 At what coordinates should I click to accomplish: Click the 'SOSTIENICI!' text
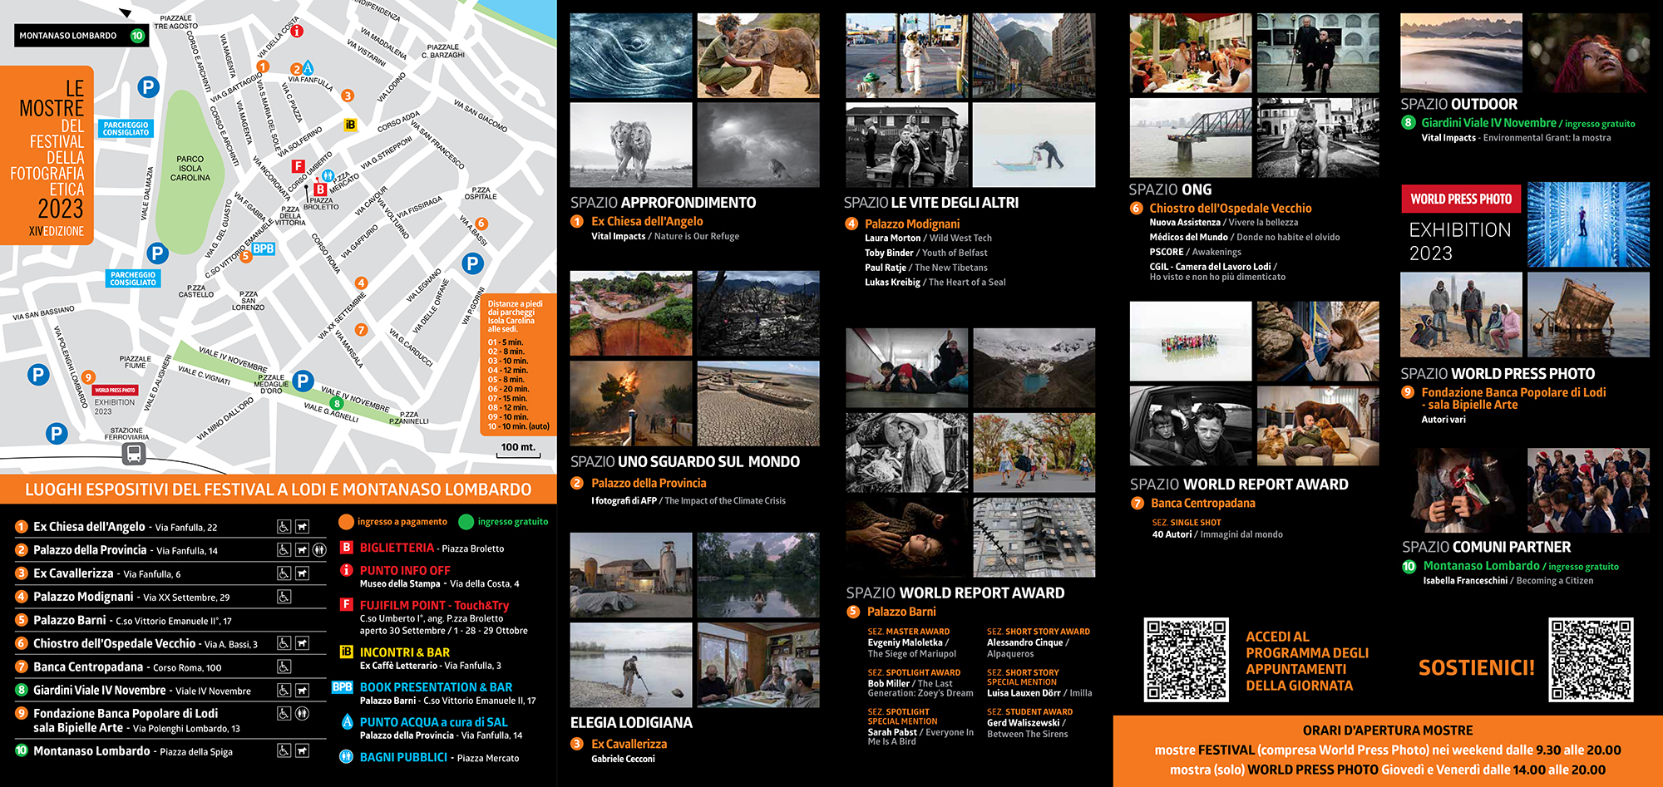[1476, 667]
